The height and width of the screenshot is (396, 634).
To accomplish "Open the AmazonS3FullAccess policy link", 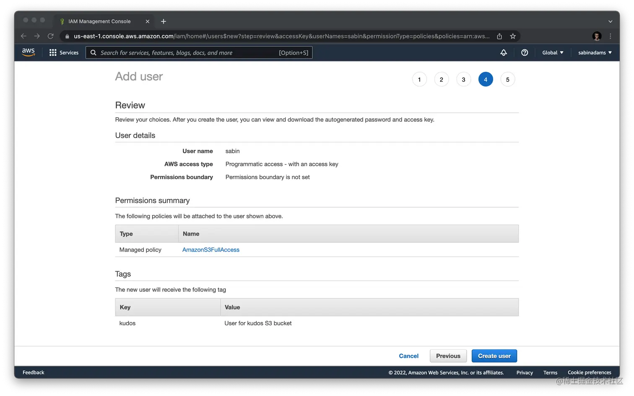I will point(210,249).
